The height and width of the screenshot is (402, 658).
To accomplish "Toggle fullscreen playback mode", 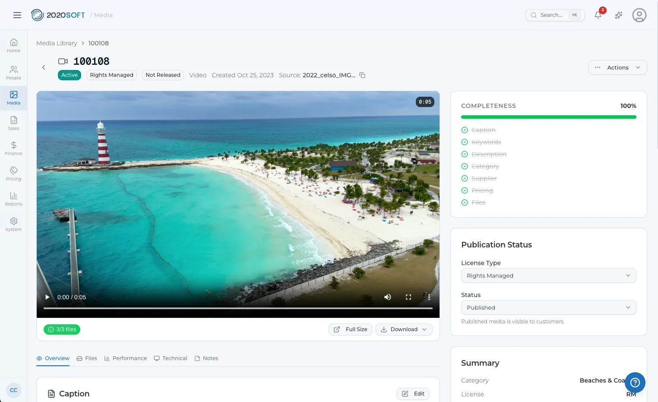I will tap(408, 297).
